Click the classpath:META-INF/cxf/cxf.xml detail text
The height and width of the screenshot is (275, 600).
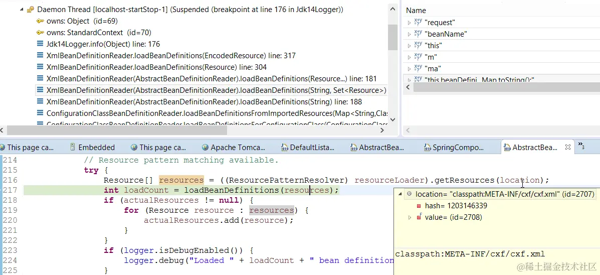(x=470, y=254)
